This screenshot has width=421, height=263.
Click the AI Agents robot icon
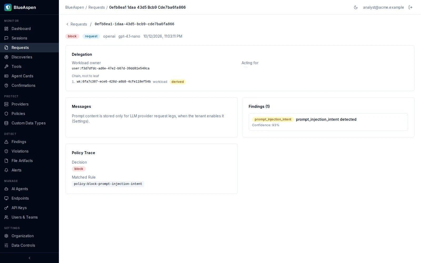click(x=6, y=189)
